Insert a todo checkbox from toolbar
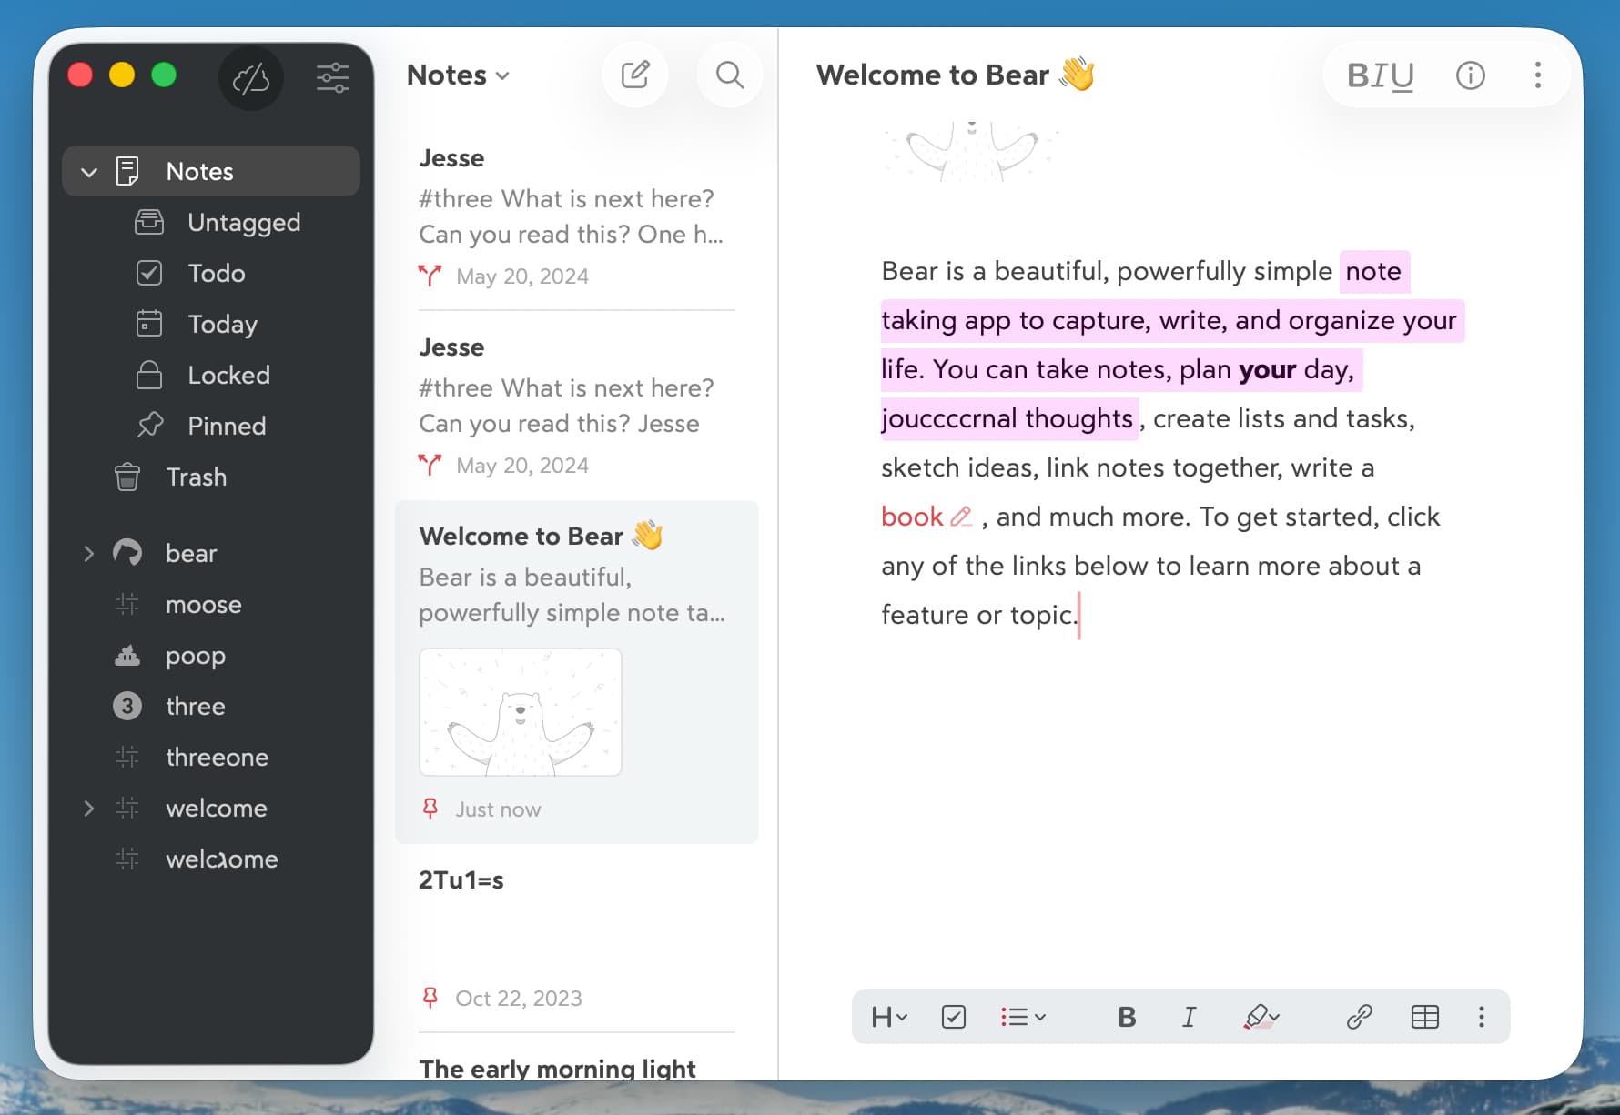The height and width of the screenshot is (1115, 1620). click(953, 1016)
